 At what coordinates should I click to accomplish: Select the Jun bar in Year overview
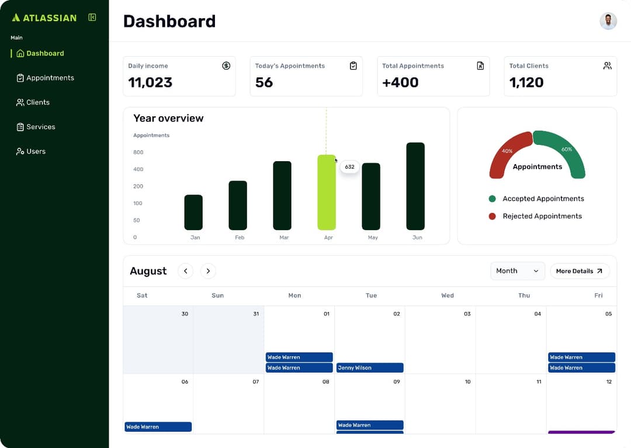coord(415,186)
